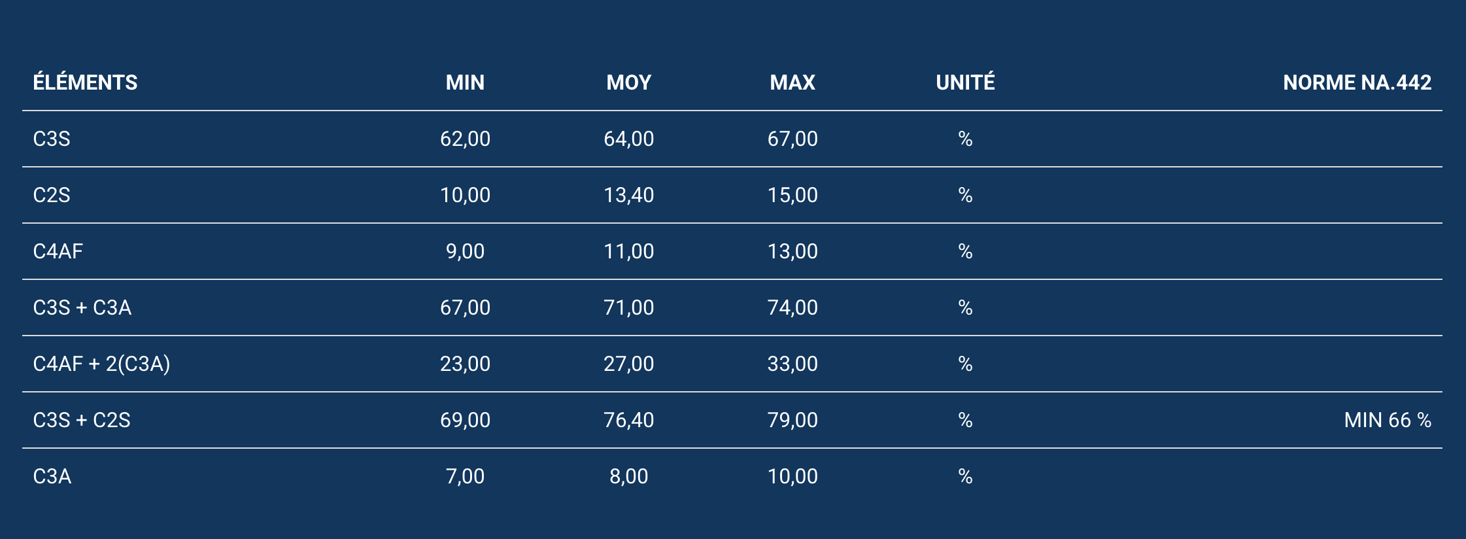Click the ÉLÉMENTS column header
Viewport: 1466px width, 539px height.
85,82
